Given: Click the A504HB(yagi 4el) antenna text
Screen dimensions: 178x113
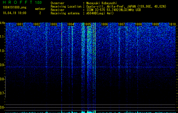Looking at the screenshot, I should (x=100, y=13).
